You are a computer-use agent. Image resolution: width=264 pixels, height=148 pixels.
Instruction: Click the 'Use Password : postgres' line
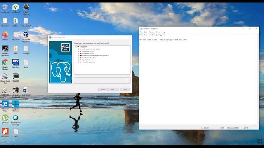coord(152,35)
